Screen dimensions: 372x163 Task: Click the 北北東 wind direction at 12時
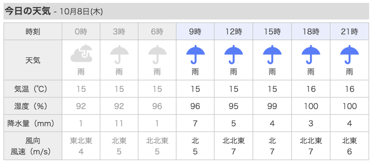[234, 141]
